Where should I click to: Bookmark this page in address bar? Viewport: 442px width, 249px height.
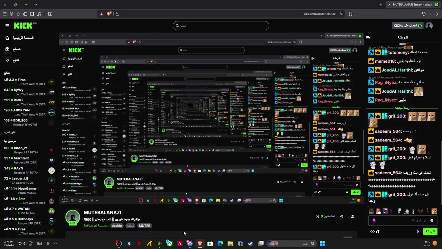click(x=350, y=14)
